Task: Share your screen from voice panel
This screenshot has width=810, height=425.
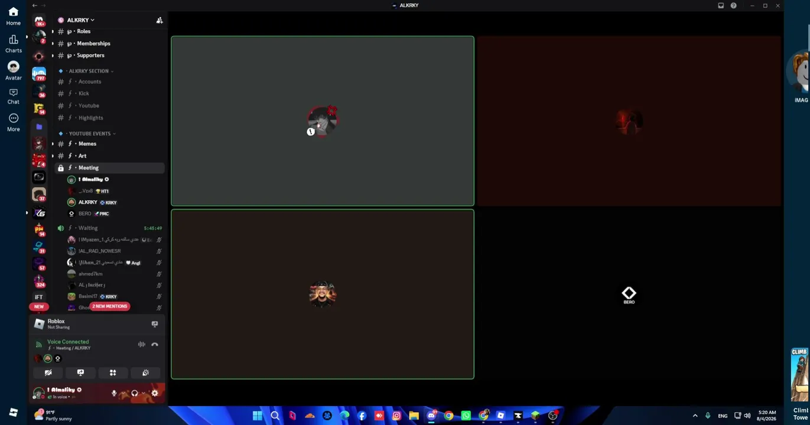Action: pyautogui.click(x=80, y=372)
